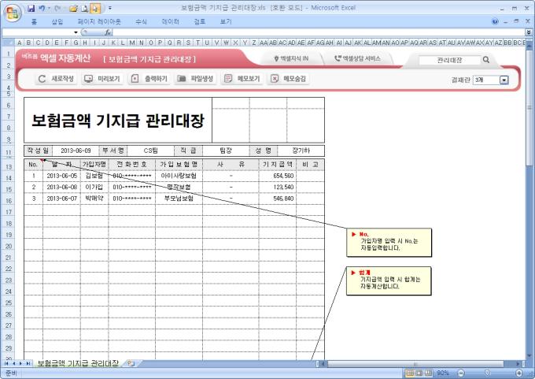This screenshot has width=535, height=379.
Task: Select date cell 2013-06-05
Action: coord(61,176)
